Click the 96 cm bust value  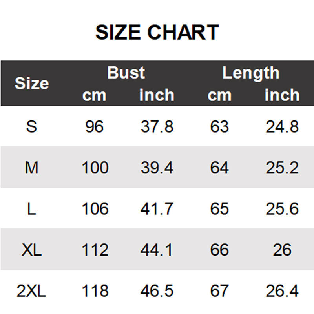[94, 127]
